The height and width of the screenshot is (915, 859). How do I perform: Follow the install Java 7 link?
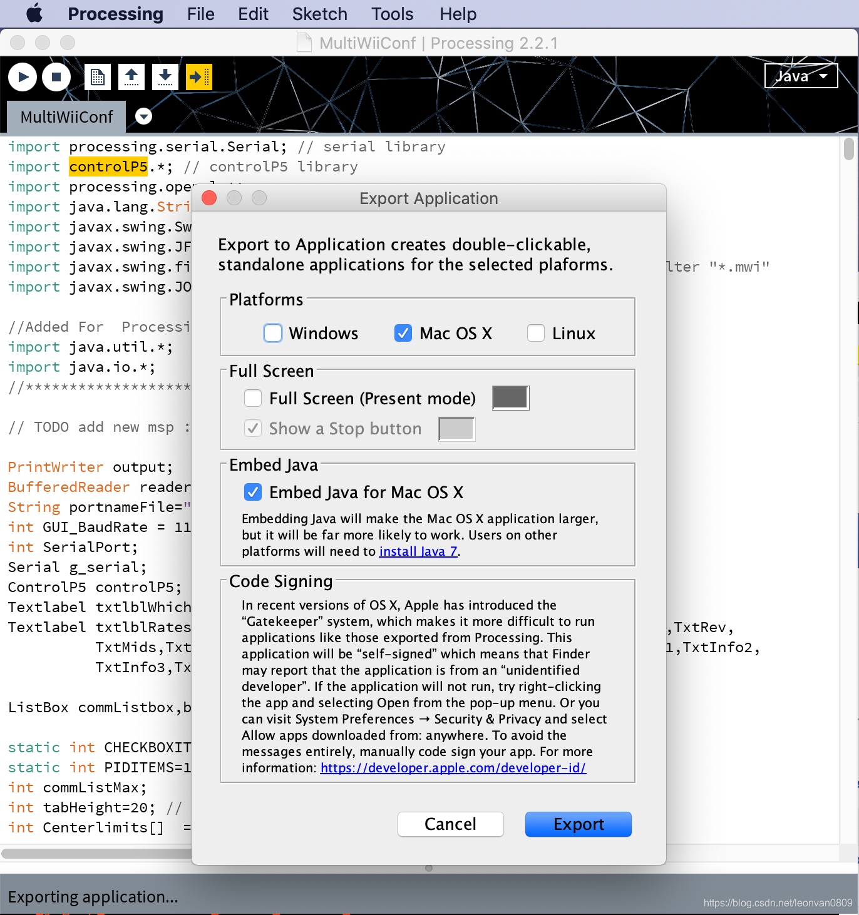418,551
